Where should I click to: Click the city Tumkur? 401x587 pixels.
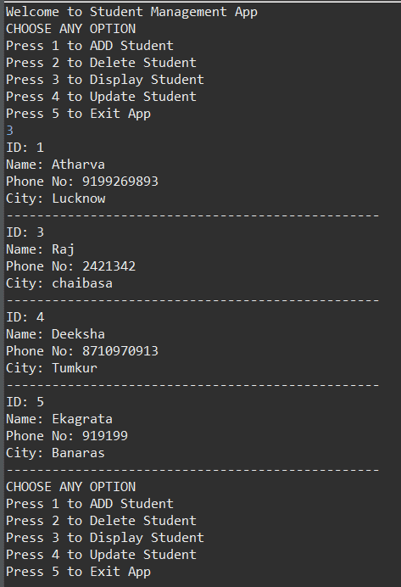click(75, 368)
